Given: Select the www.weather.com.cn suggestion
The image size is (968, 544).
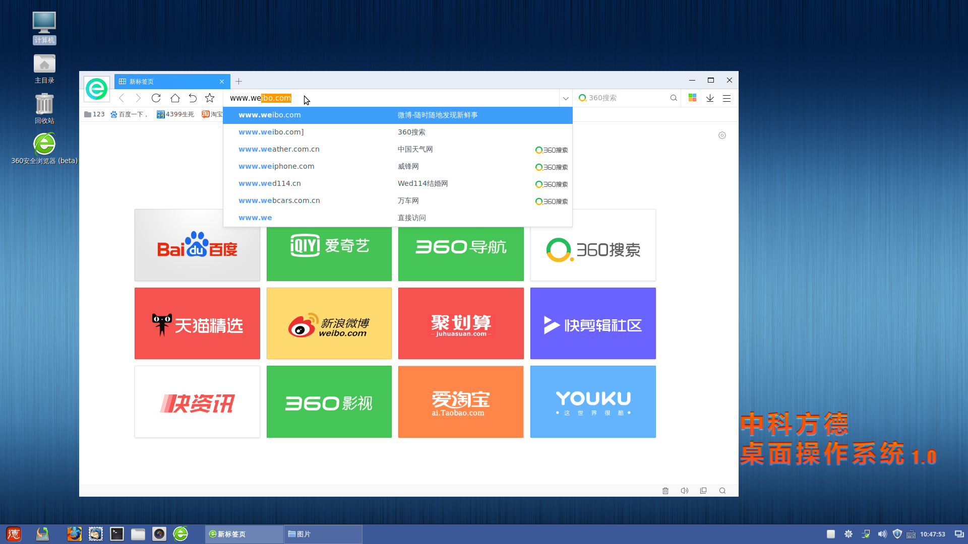Looking at the screenshot, I should [279, 149].
